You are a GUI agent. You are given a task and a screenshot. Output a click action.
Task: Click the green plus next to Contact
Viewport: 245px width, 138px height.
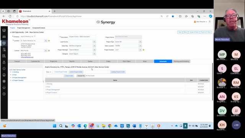(49, 51)
